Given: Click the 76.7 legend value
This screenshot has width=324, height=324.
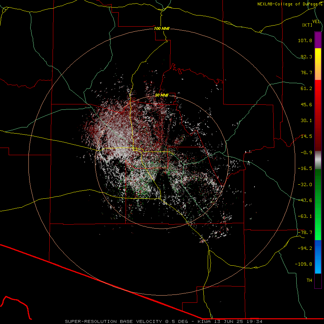Looking at the screenshot, I should (306, 72).
